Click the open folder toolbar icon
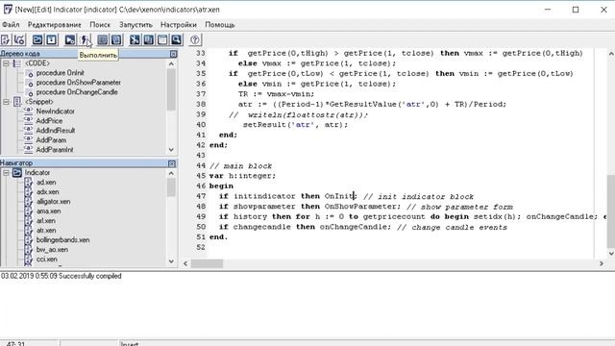This screenshot has width=615, height=346. (x=37, y=39)
